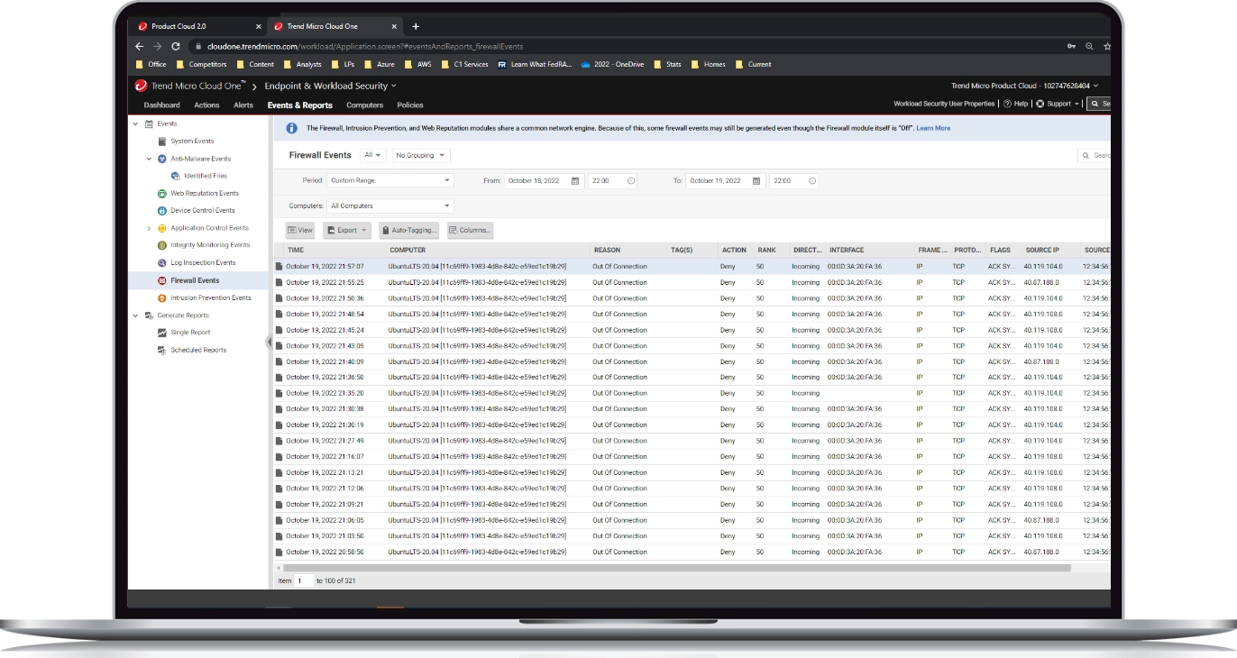
Task: Click the Auto-Tagging button
Action: [x=409, y=231]
